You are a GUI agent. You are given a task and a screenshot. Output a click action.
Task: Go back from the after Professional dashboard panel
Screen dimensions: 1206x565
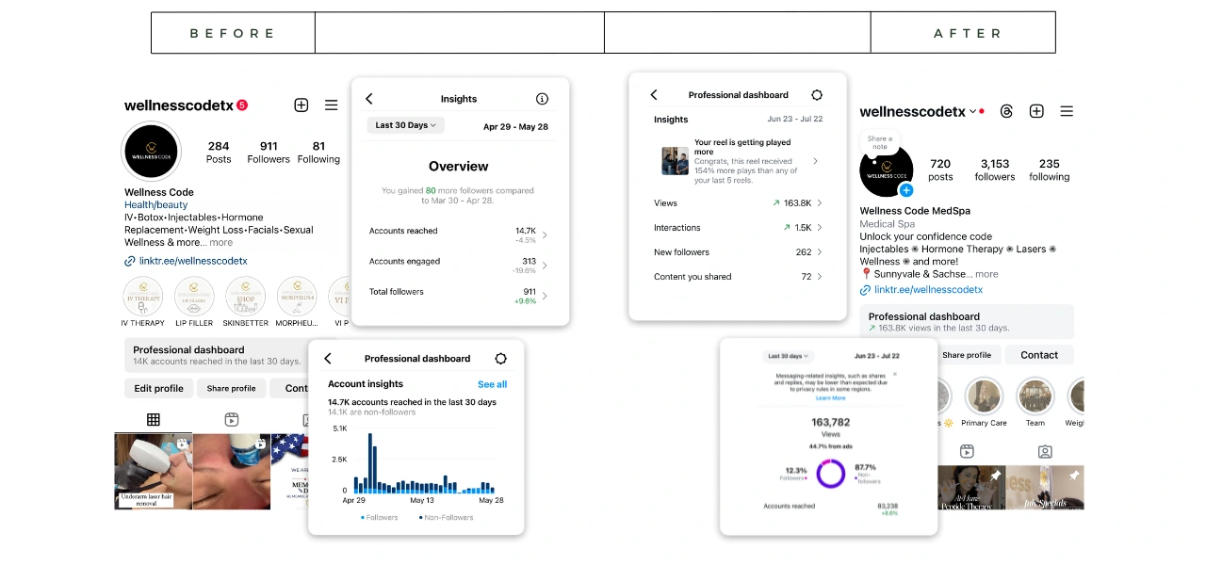coord(654,95)
